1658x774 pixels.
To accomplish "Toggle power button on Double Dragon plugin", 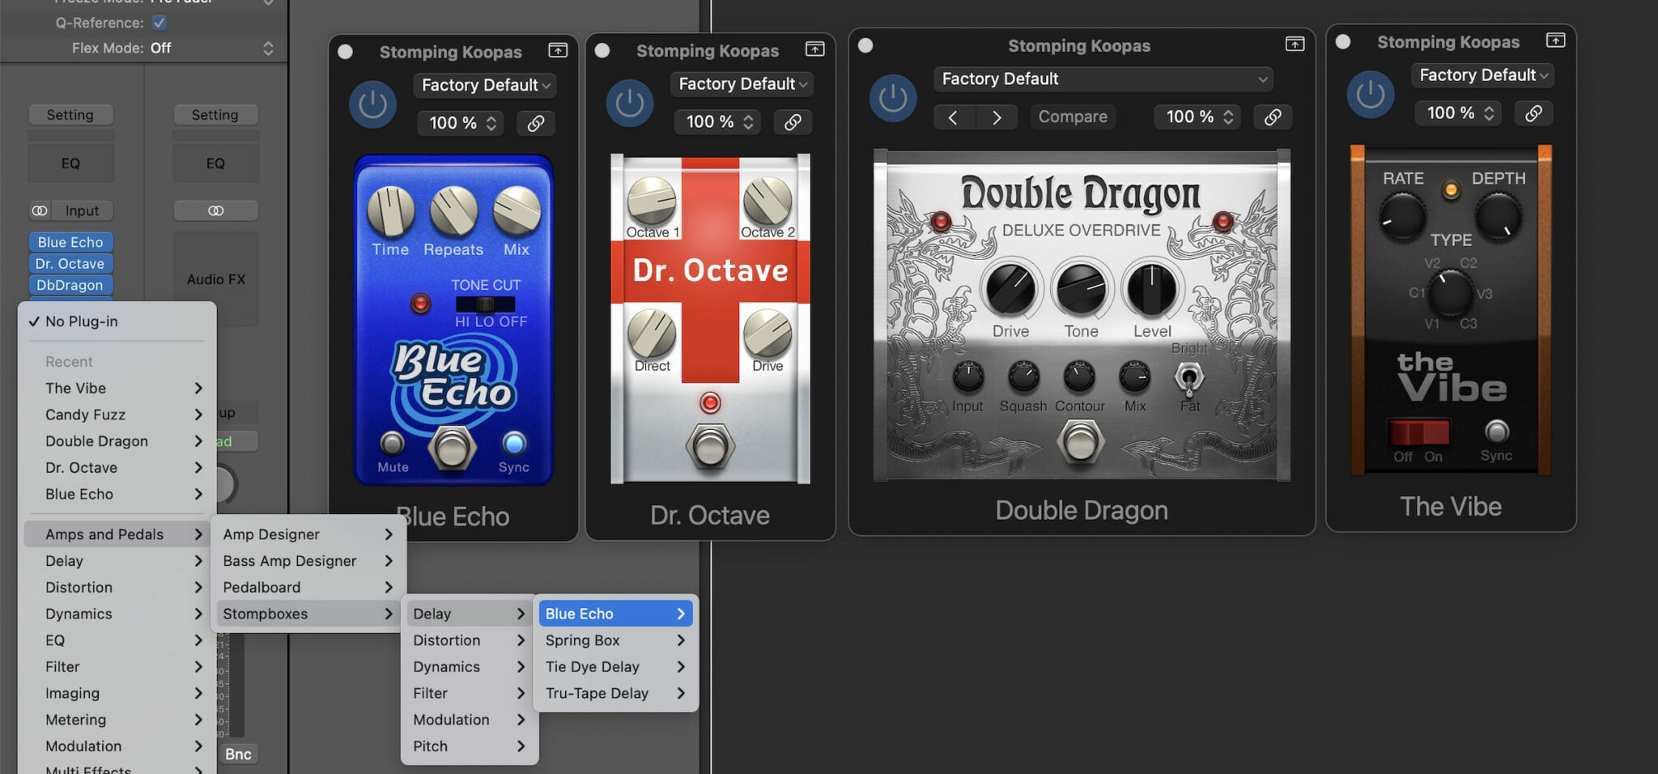I will click(893, 98).
